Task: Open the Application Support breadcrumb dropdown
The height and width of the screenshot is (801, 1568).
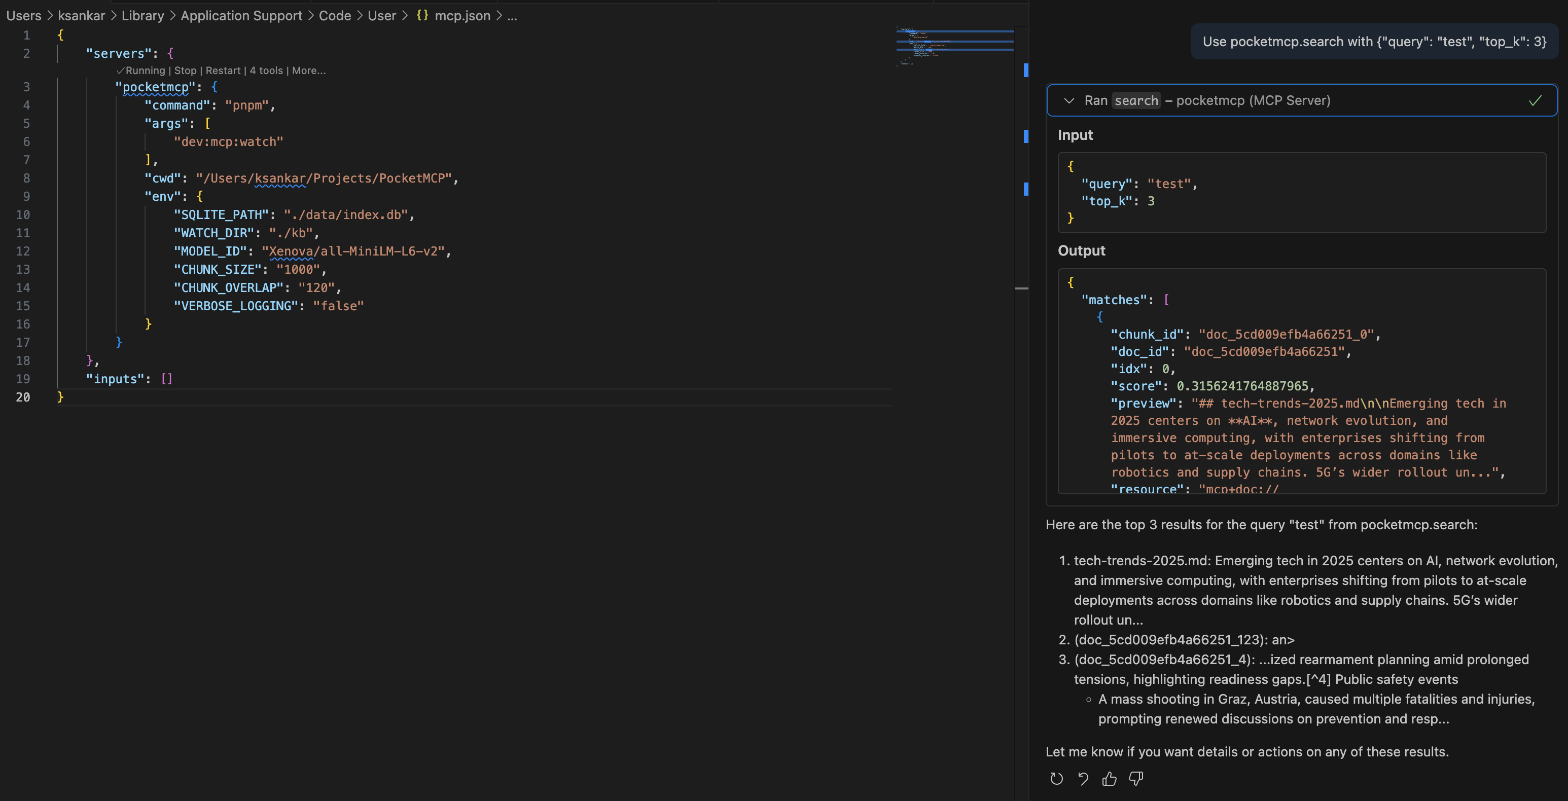Action: 241,16
